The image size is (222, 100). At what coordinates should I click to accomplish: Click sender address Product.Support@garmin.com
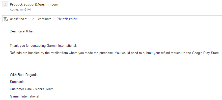pyautogui.click(x=34, y=4)
